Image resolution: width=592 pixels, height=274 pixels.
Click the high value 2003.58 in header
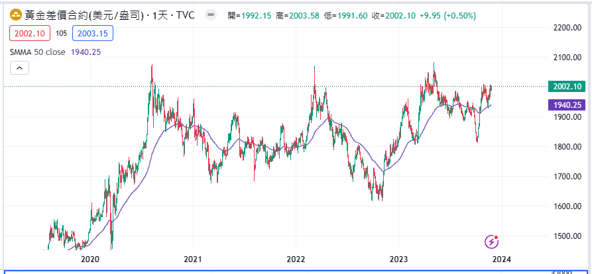304,16
